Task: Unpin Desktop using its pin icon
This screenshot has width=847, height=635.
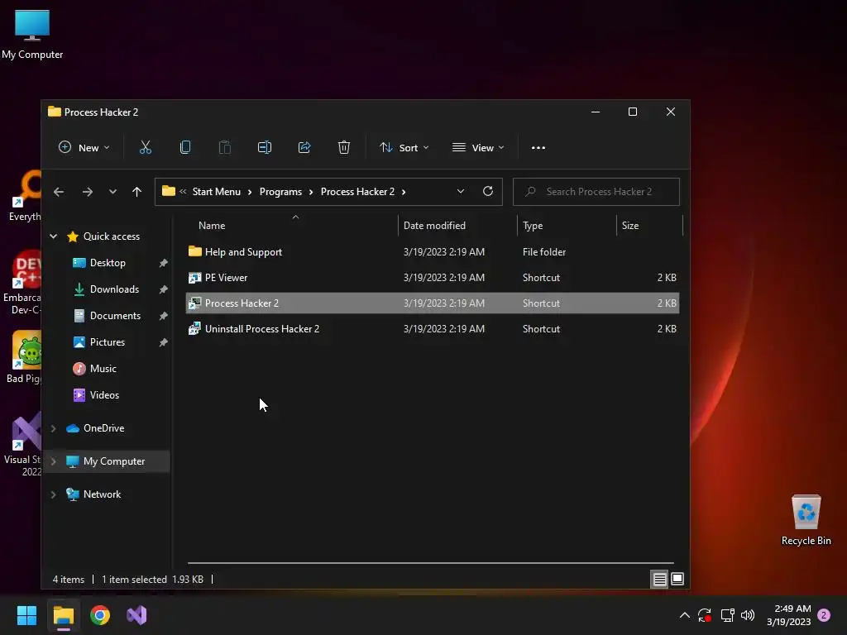Action: click(163, 263)
